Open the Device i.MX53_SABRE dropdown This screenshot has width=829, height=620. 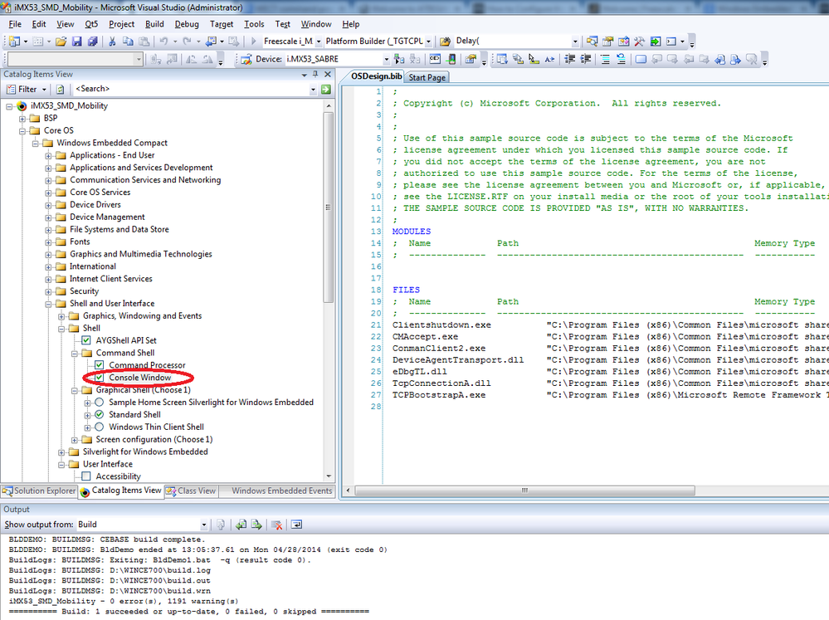click(x=386, y=59)
